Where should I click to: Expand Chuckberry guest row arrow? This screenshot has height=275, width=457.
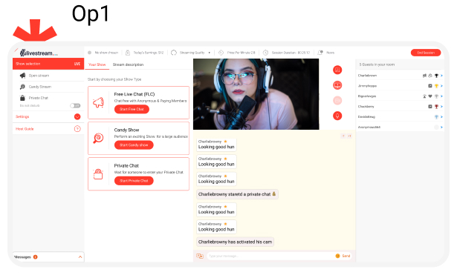click(441, 107)
